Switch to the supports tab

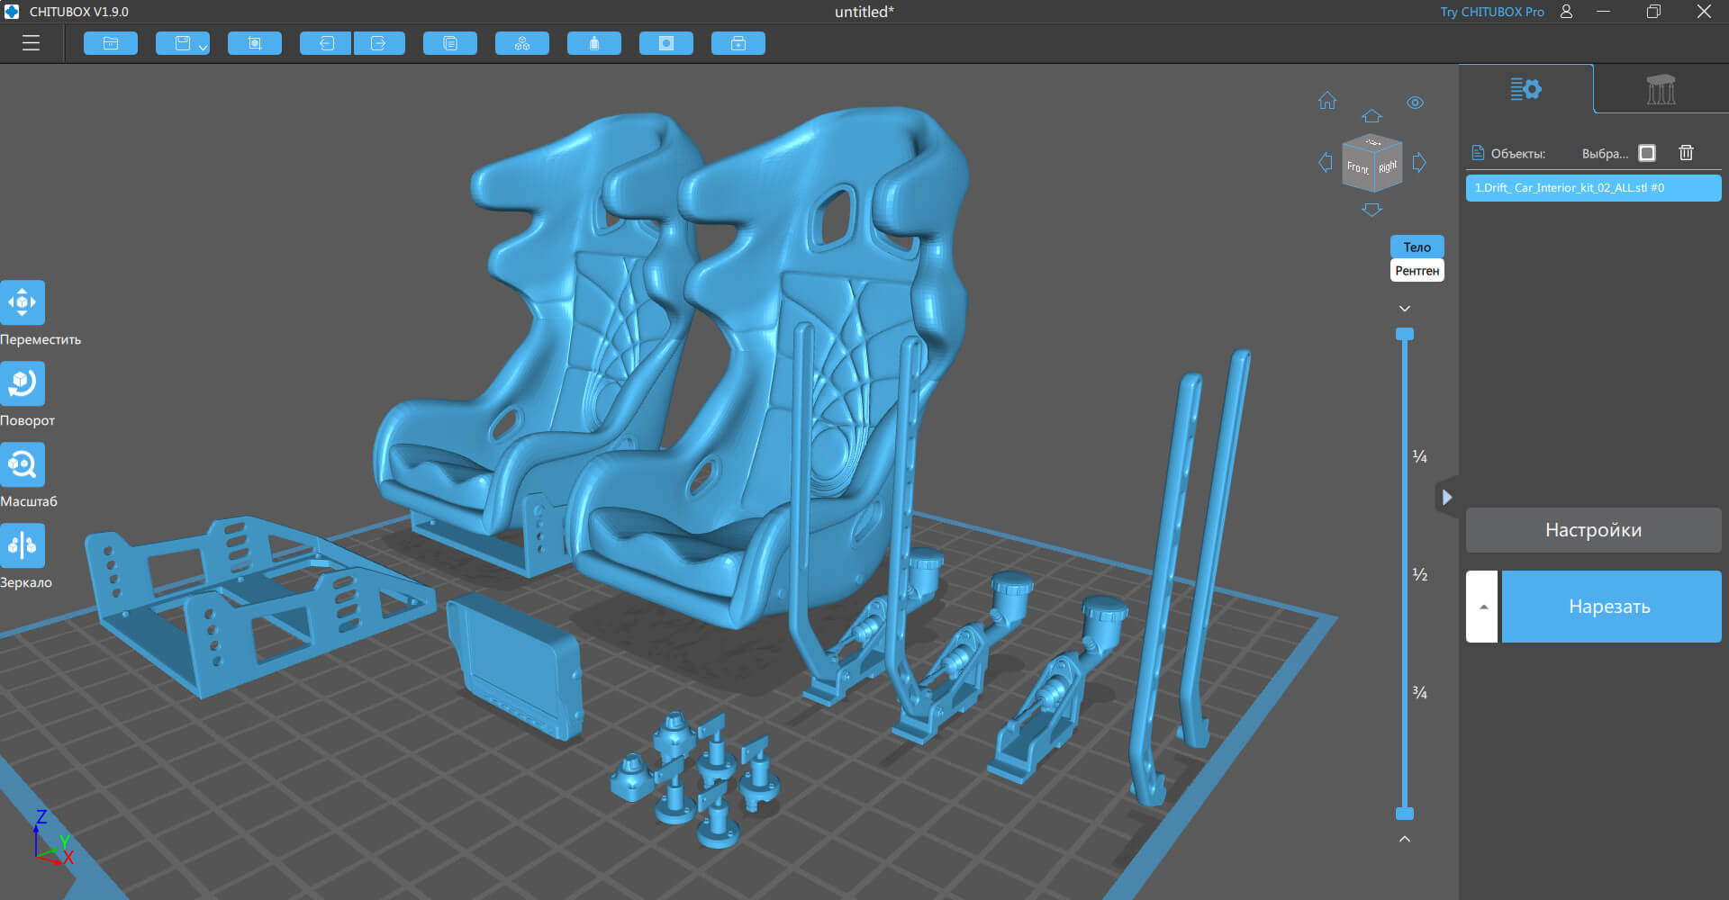tap(1661, 89)
